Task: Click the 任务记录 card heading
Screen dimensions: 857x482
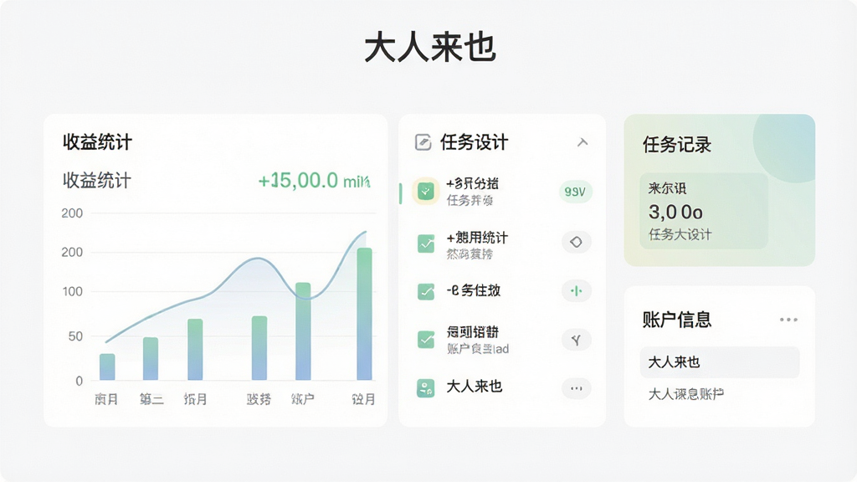Action: pos(677,145)
